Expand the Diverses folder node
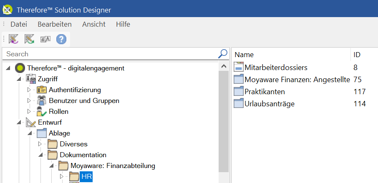Viewport: 378px width, 183px height. pyautogui.click(x=40, y=144)
